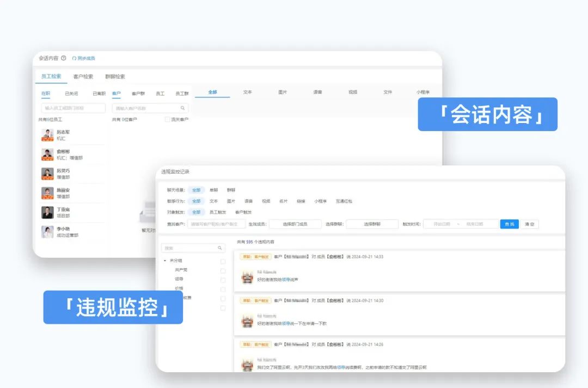Image resolution: width=588 pixels, height=388 pixels.
Task: Show 图片 messages in 会话内容 panel
Action: click(x=283, y=92)
